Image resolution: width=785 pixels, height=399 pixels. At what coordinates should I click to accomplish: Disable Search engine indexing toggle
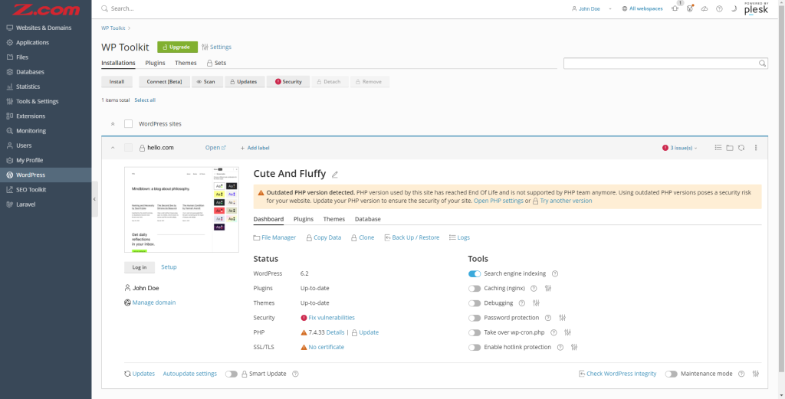tap(475, 274)
